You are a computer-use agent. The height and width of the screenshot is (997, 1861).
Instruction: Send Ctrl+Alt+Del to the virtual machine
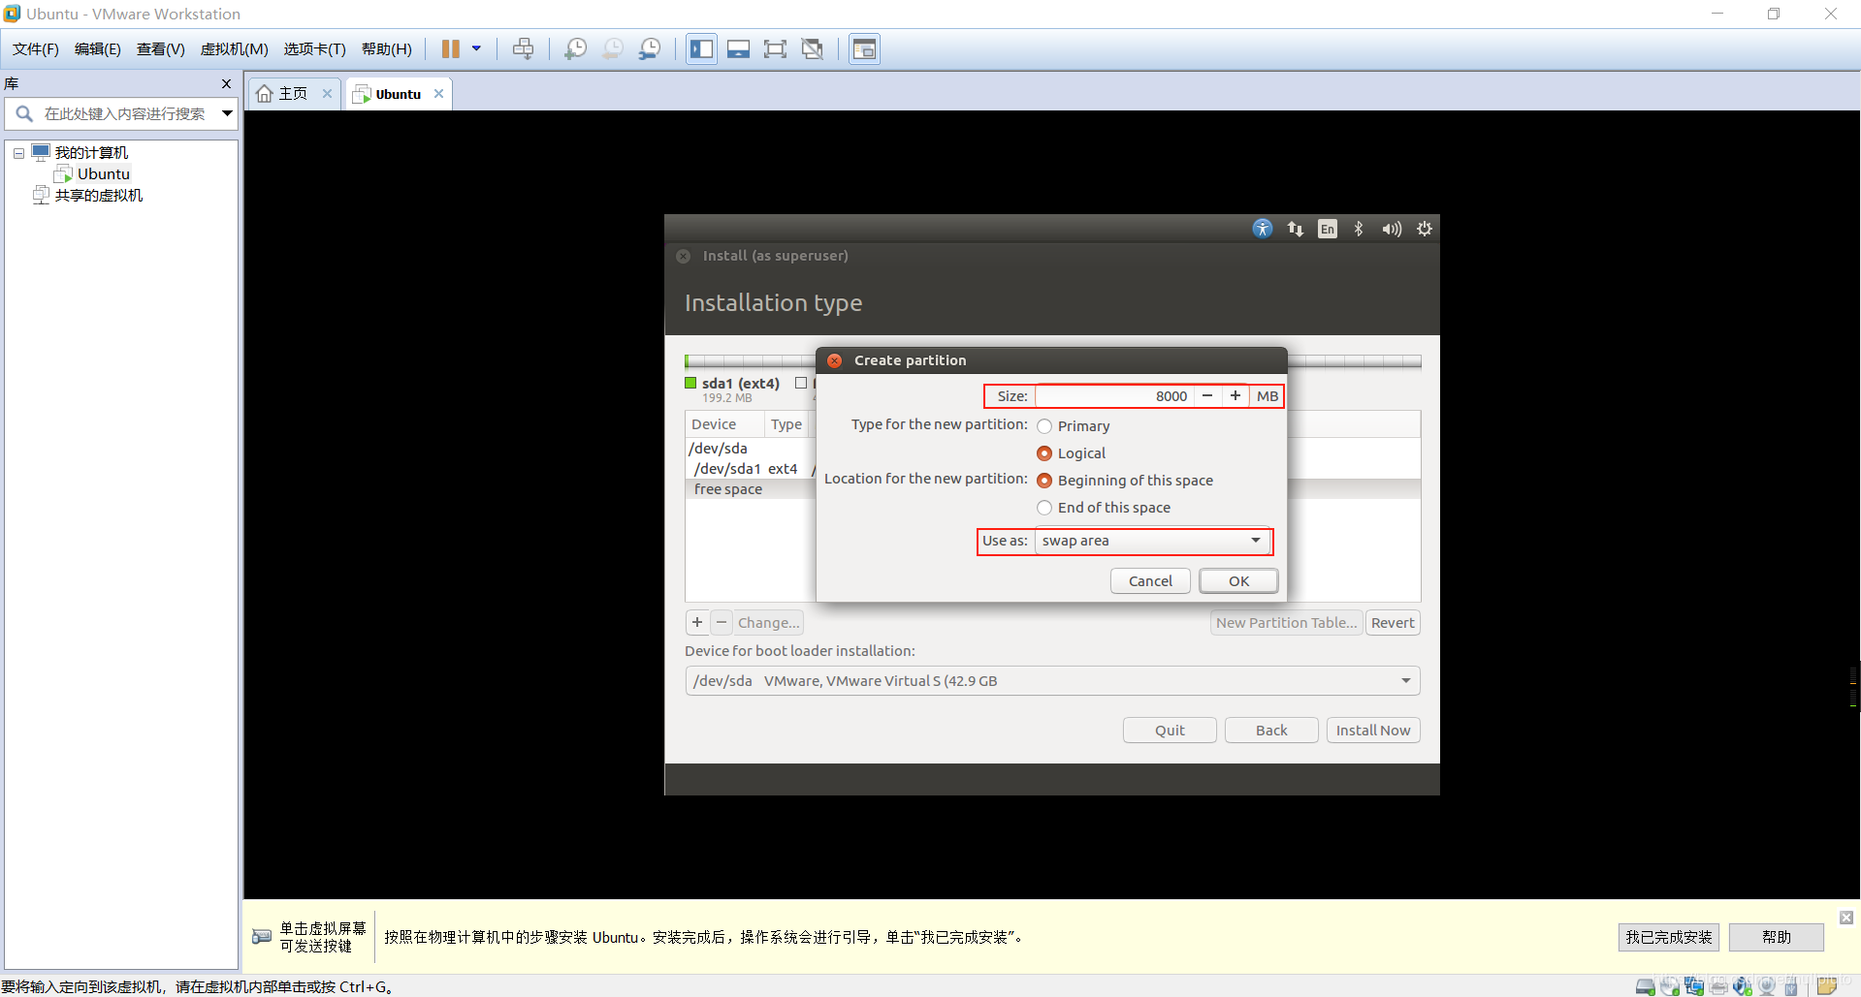pos(523,48)
